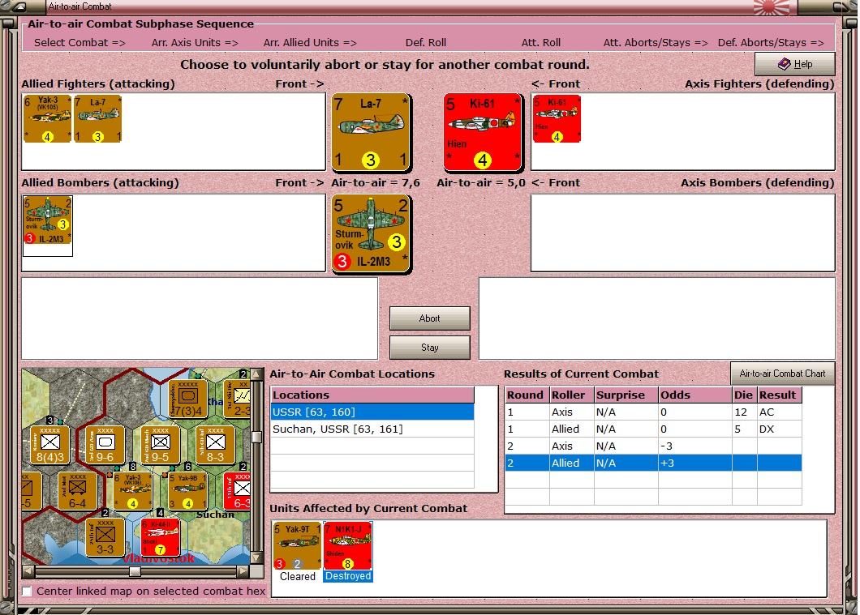Click the Arr. Axis Units subphase step
The width and height of the screenshot is (860, 615).
tap(195, 42)
